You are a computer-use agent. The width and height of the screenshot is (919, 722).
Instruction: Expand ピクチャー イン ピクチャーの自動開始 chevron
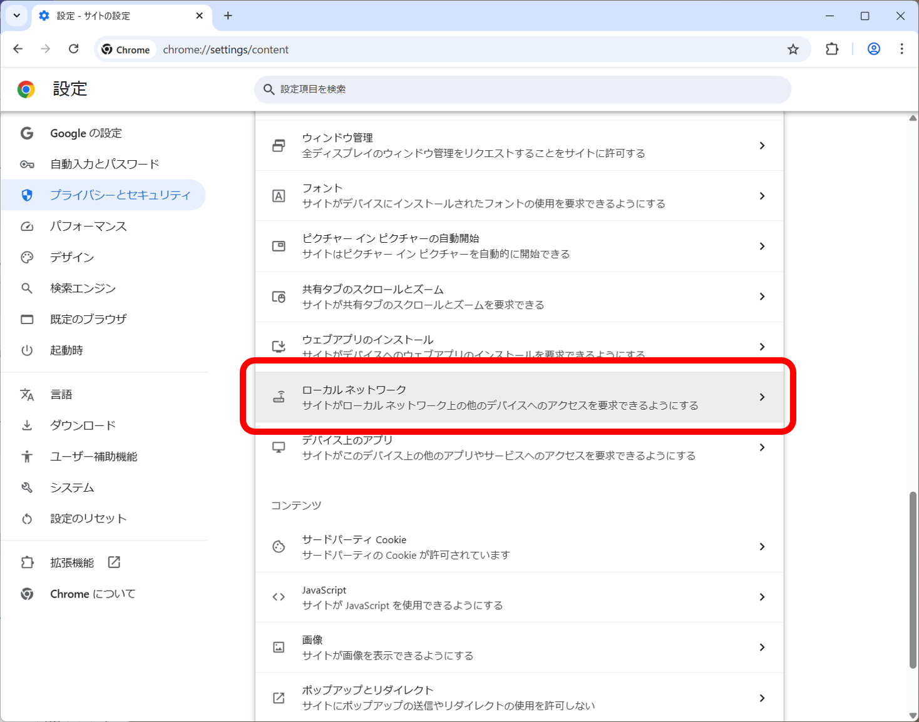762,247
